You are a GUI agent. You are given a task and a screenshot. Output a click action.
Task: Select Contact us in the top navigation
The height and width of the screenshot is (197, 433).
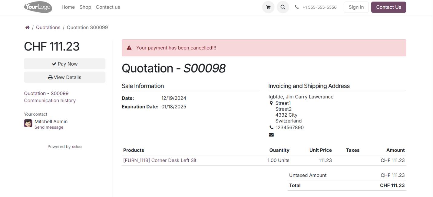tap(108, 7)
